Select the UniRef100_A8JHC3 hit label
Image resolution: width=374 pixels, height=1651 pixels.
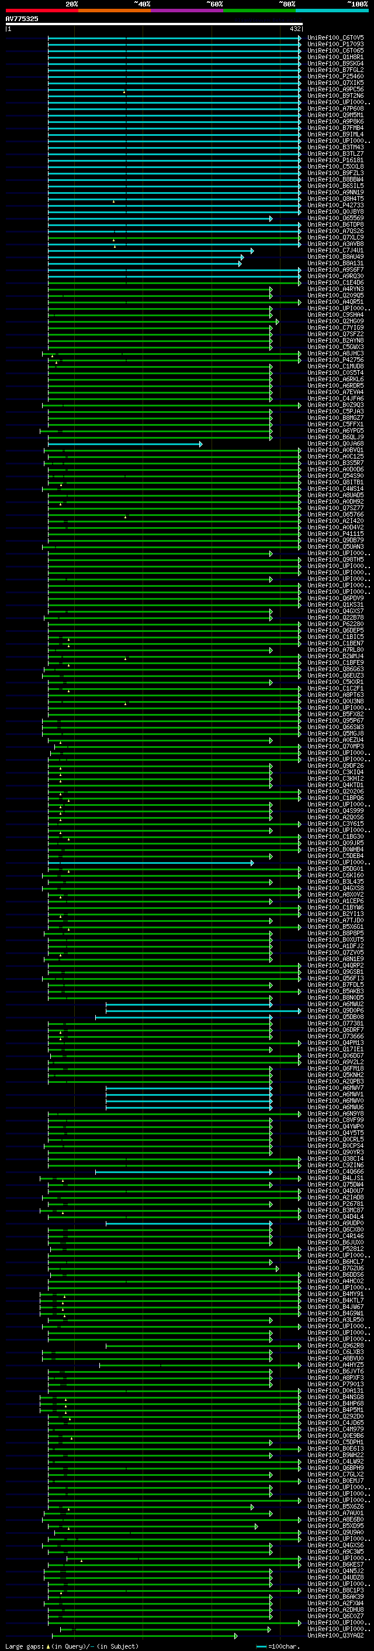coord(335,353)
